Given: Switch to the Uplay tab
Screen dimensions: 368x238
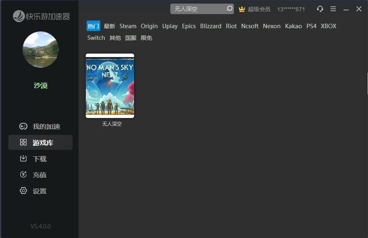Looking at the screenshot, I should tap(170, 26).
